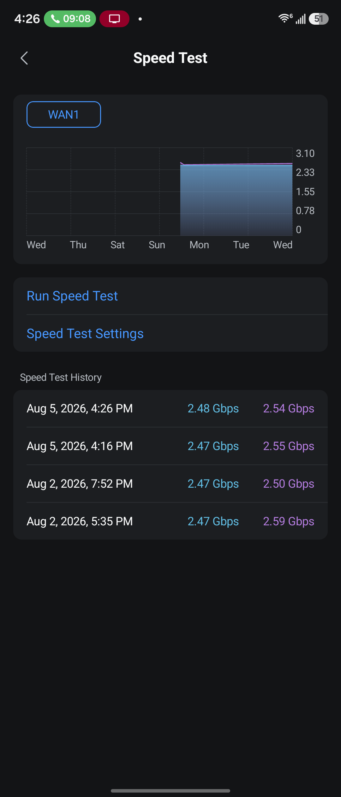Viewport: 341px width, 797px height.
Task: Tap the red screen cast icon
Action: click(x=114, y=19)
